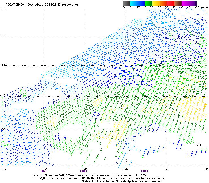
Task: Click the black island outline on the map
Action: coord(198,144)
